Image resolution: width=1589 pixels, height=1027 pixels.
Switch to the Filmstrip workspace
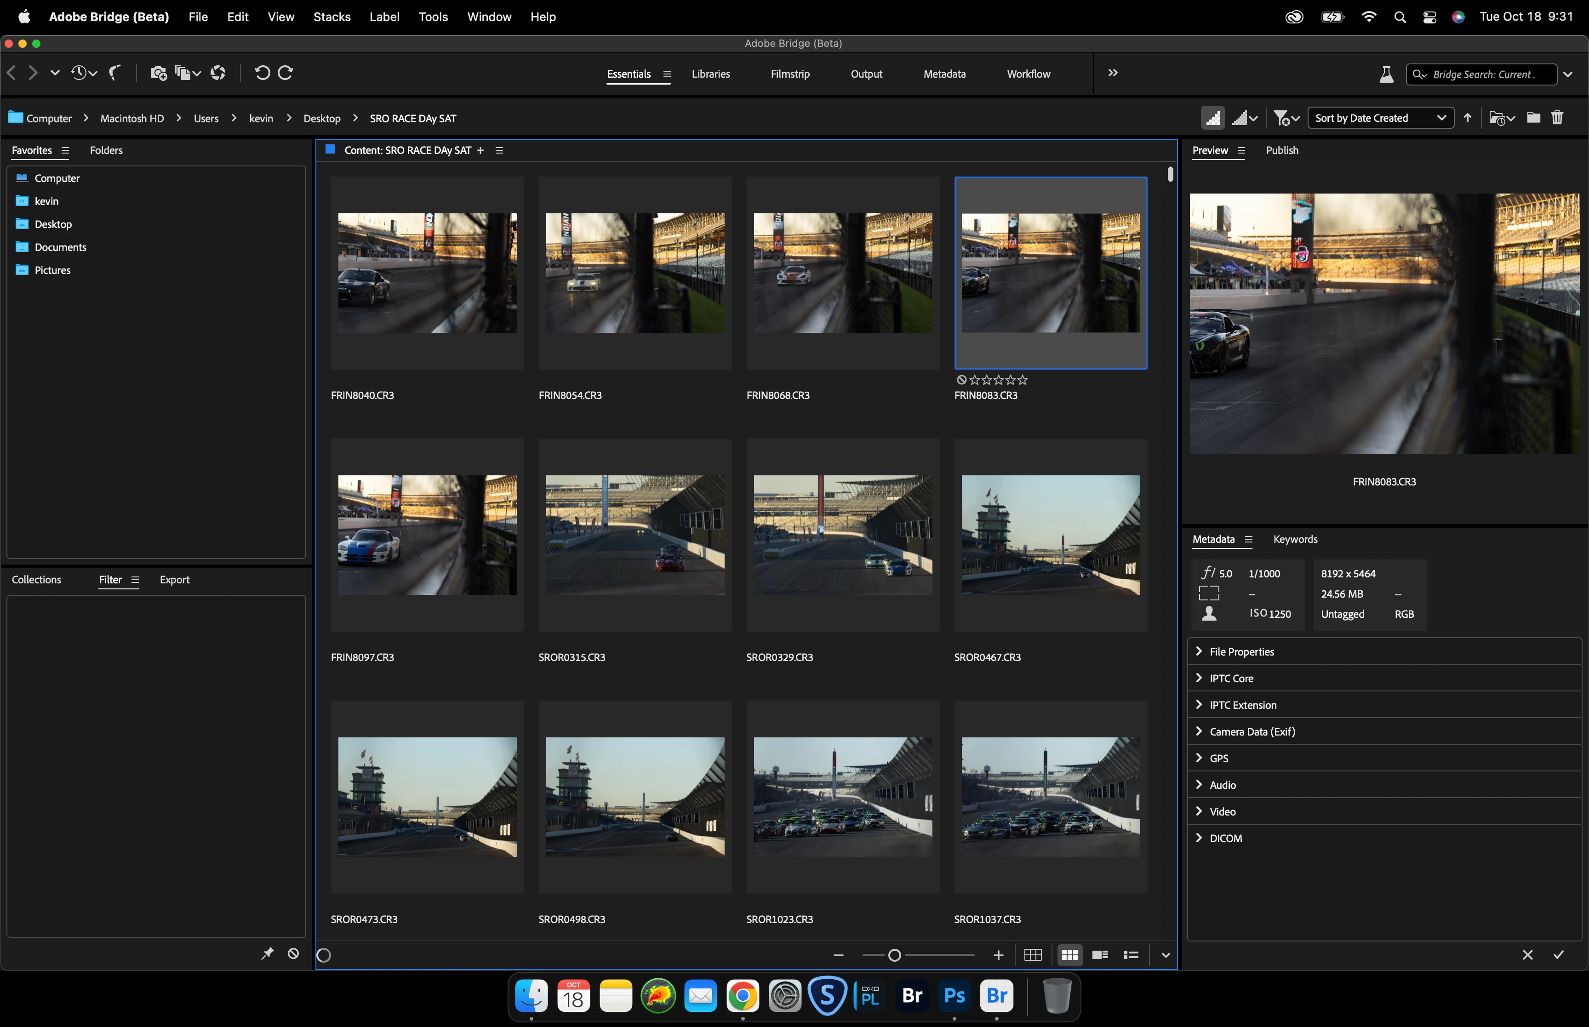[x=789, y=74]
